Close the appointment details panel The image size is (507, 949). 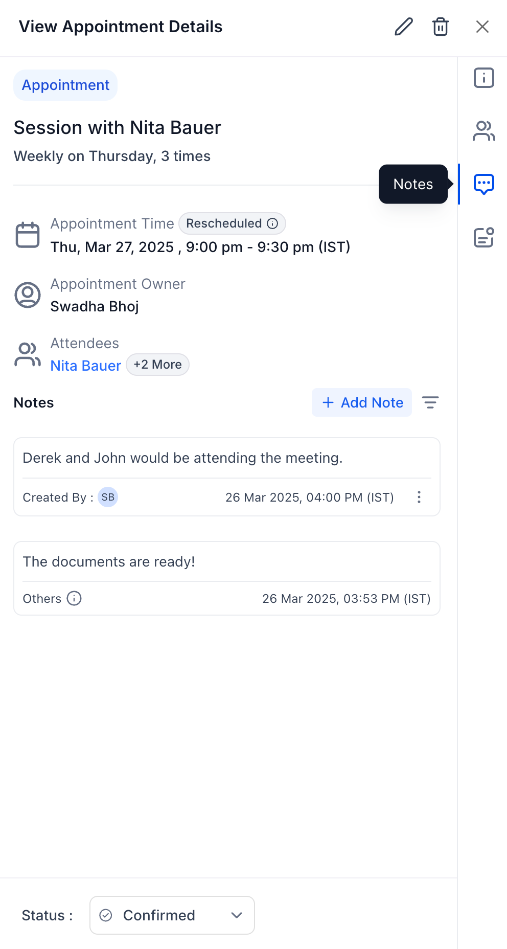click(x=482, y=27)
